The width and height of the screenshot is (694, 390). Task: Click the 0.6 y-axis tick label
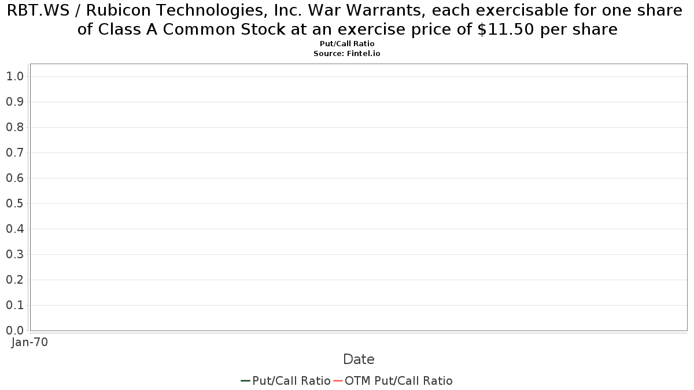pyautogui.click(x=14, y=178)
